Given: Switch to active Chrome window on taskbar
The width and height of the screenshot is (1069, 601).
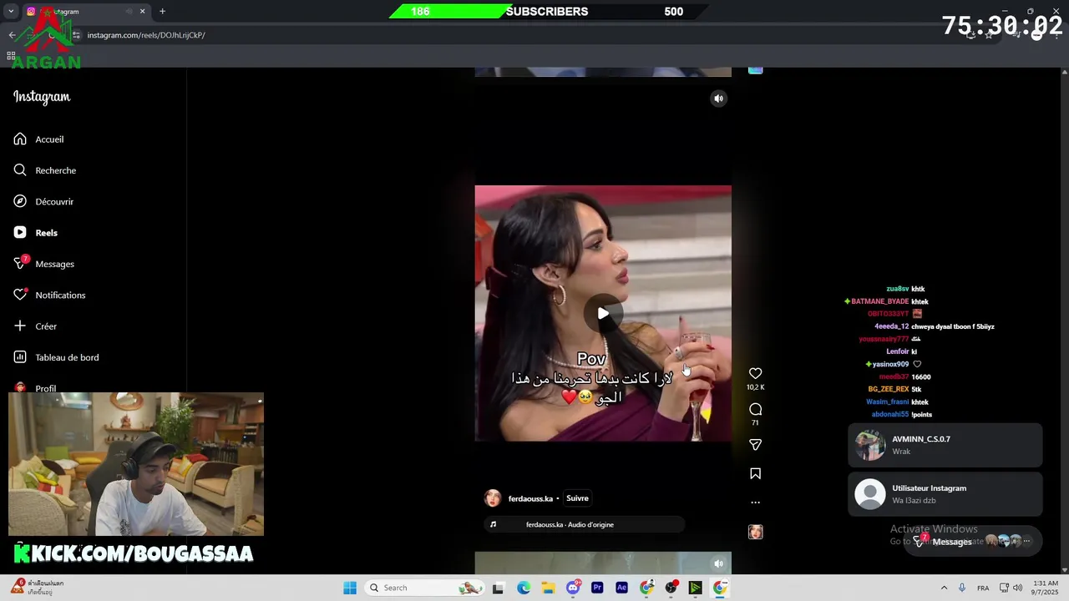Looking at the screenshot, I should tap(719, 588).
